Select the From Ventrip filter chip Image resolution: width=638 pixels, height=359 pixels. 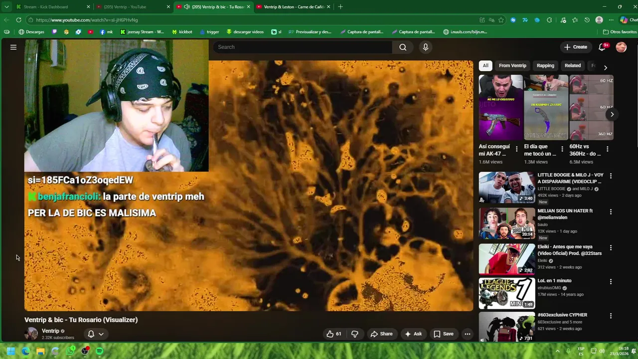pyautogui.click(x=512, y=65)
